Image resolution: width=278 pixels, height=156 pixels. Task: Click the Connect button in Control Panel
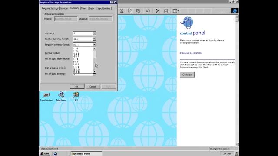(x=187, y=75)
